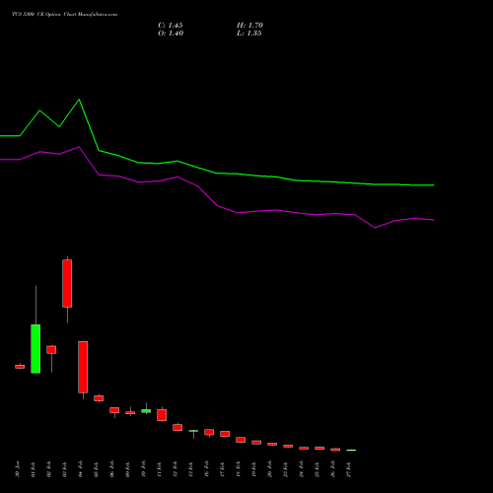Select the red candlestick for 12 Feb

point(177,427)
